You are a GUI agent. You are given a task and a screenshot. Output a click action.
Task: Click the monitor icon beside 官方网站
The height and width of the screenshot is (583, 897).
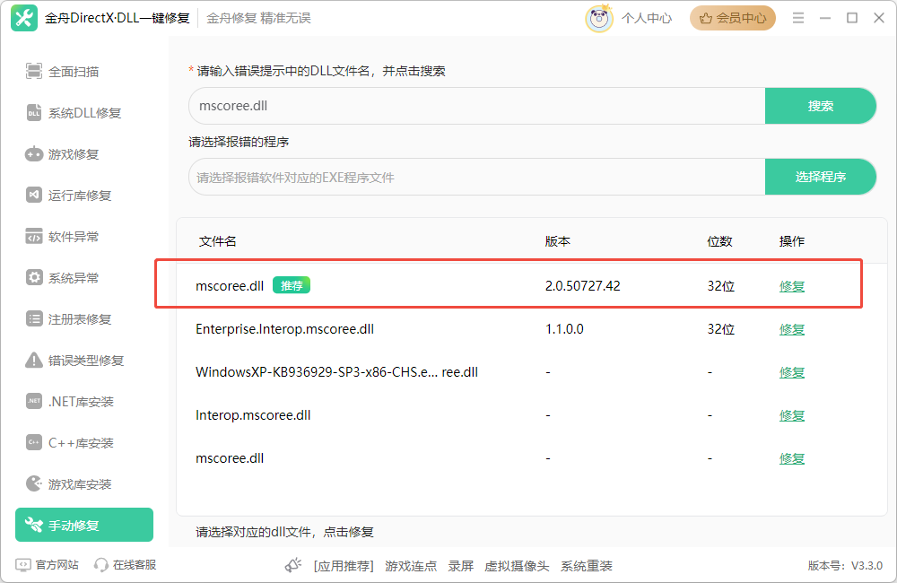pyautogui.click(x=23, y=565)
